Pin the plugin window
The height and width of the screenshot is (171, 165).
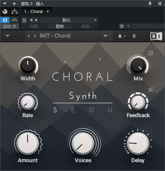pos(150,4)
